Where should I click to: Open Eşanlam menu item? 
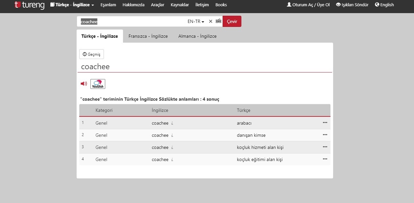click(x=108, y=5)
